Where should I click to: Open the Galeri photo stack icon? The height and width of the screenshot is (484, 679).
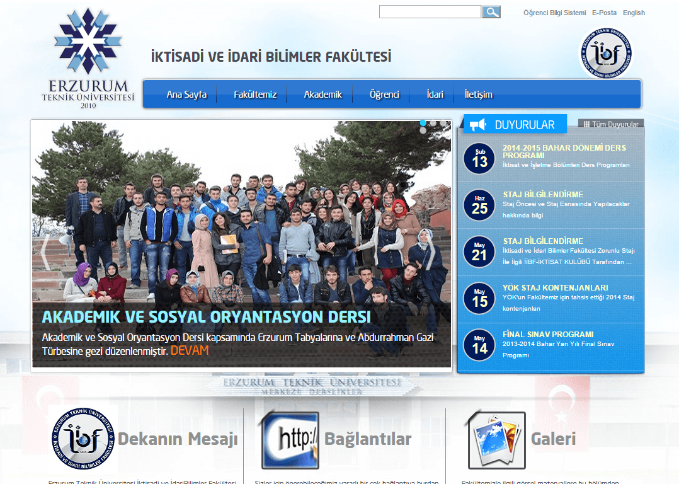click(x=497, y=441)
